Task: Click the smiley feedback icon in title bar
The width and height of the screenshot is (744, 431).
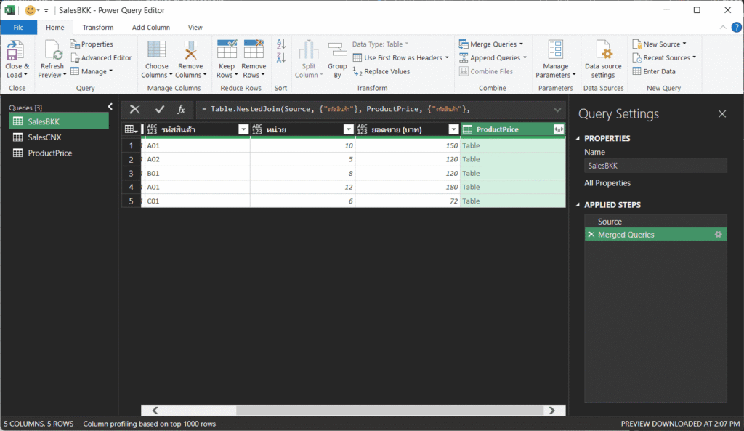Action: pos(30,10)
